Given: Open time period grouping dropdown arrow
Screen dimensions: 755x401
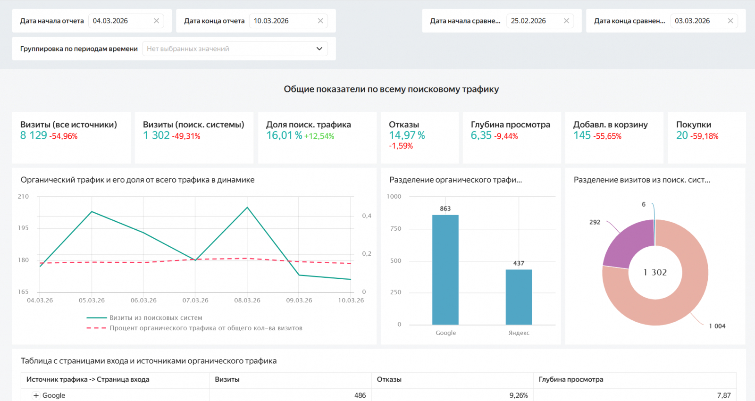Looking at the screenshot, I should pos(319,49).
